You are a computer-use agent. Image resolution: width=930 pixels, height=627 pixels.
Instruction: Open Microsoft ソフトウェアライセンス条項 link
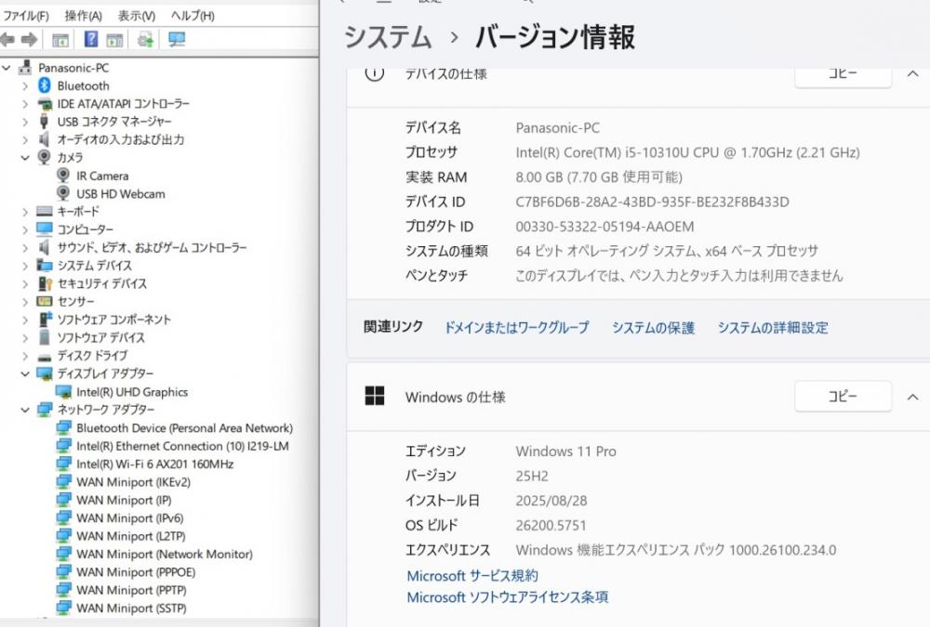[507, 596]
